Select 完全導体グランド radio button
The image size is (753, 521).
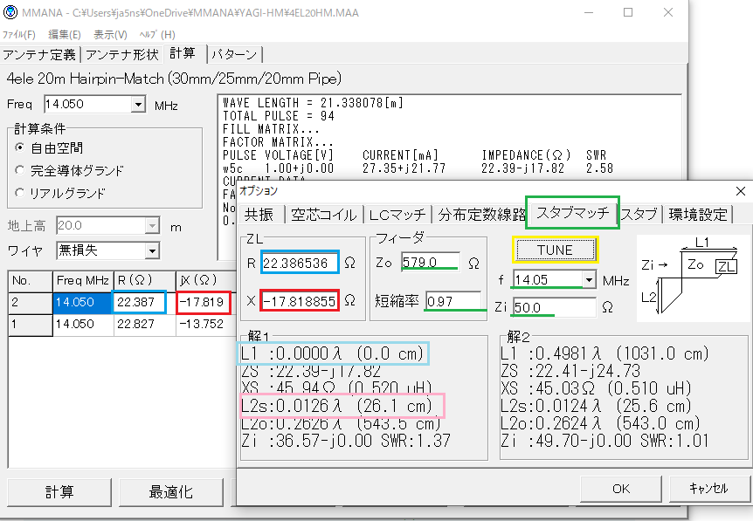pos(20,170)
